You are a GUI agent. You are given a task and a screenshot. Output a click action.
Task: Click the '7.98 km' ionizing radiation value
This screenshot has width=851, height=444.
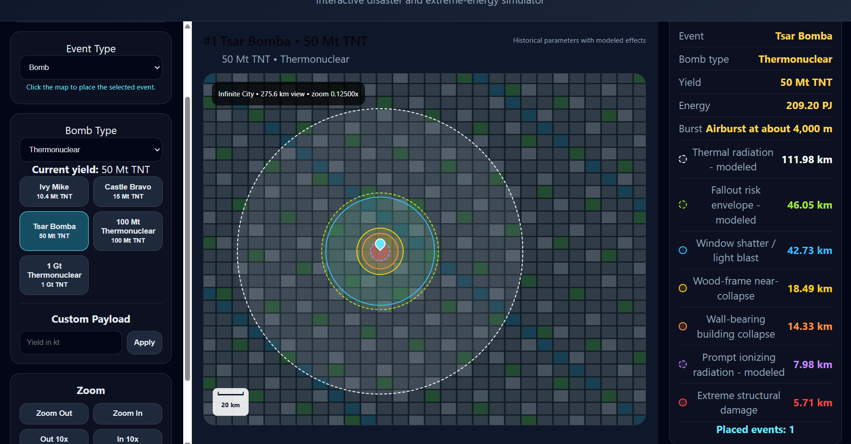point(812,364)
